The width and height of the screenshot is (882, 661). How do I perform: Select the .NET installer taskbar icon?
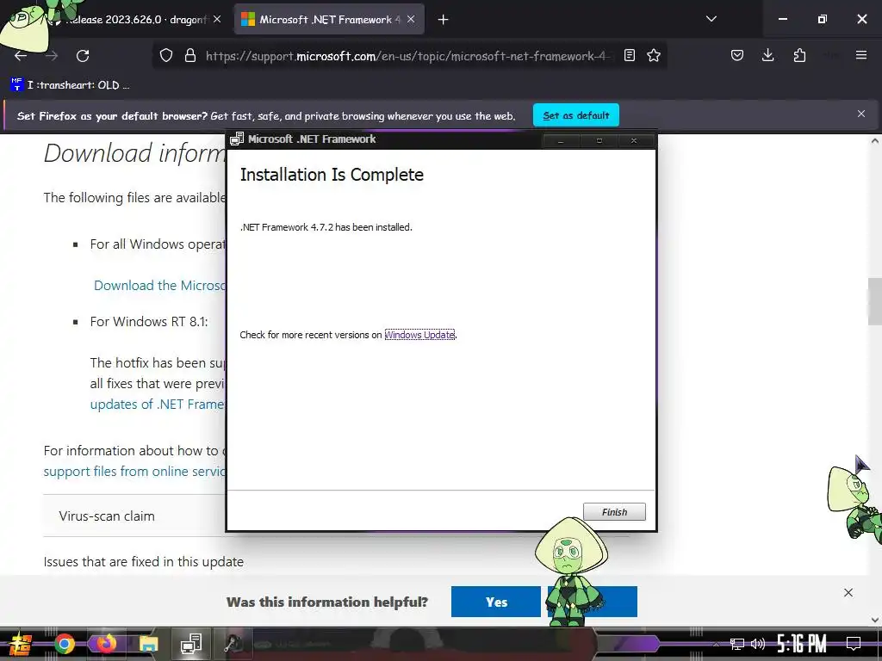point(191,644)
